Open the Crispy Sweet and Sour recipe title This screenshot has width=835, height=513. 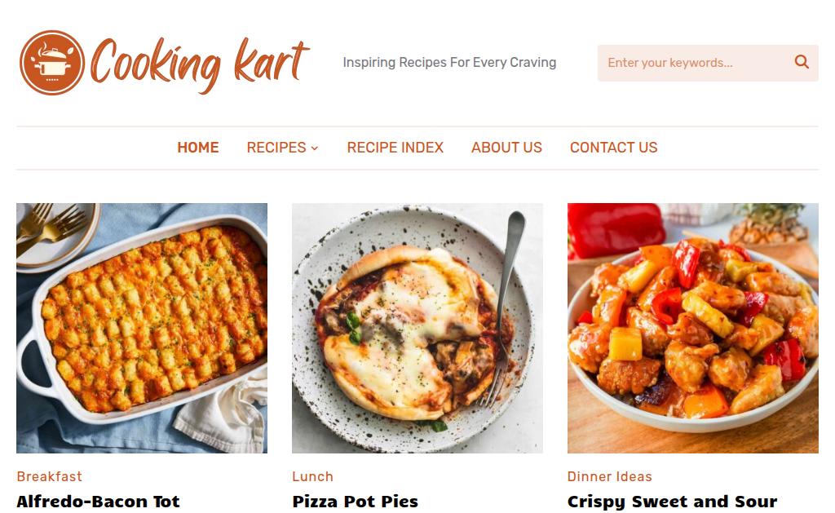pyautogui.click(x=673, y=502)
